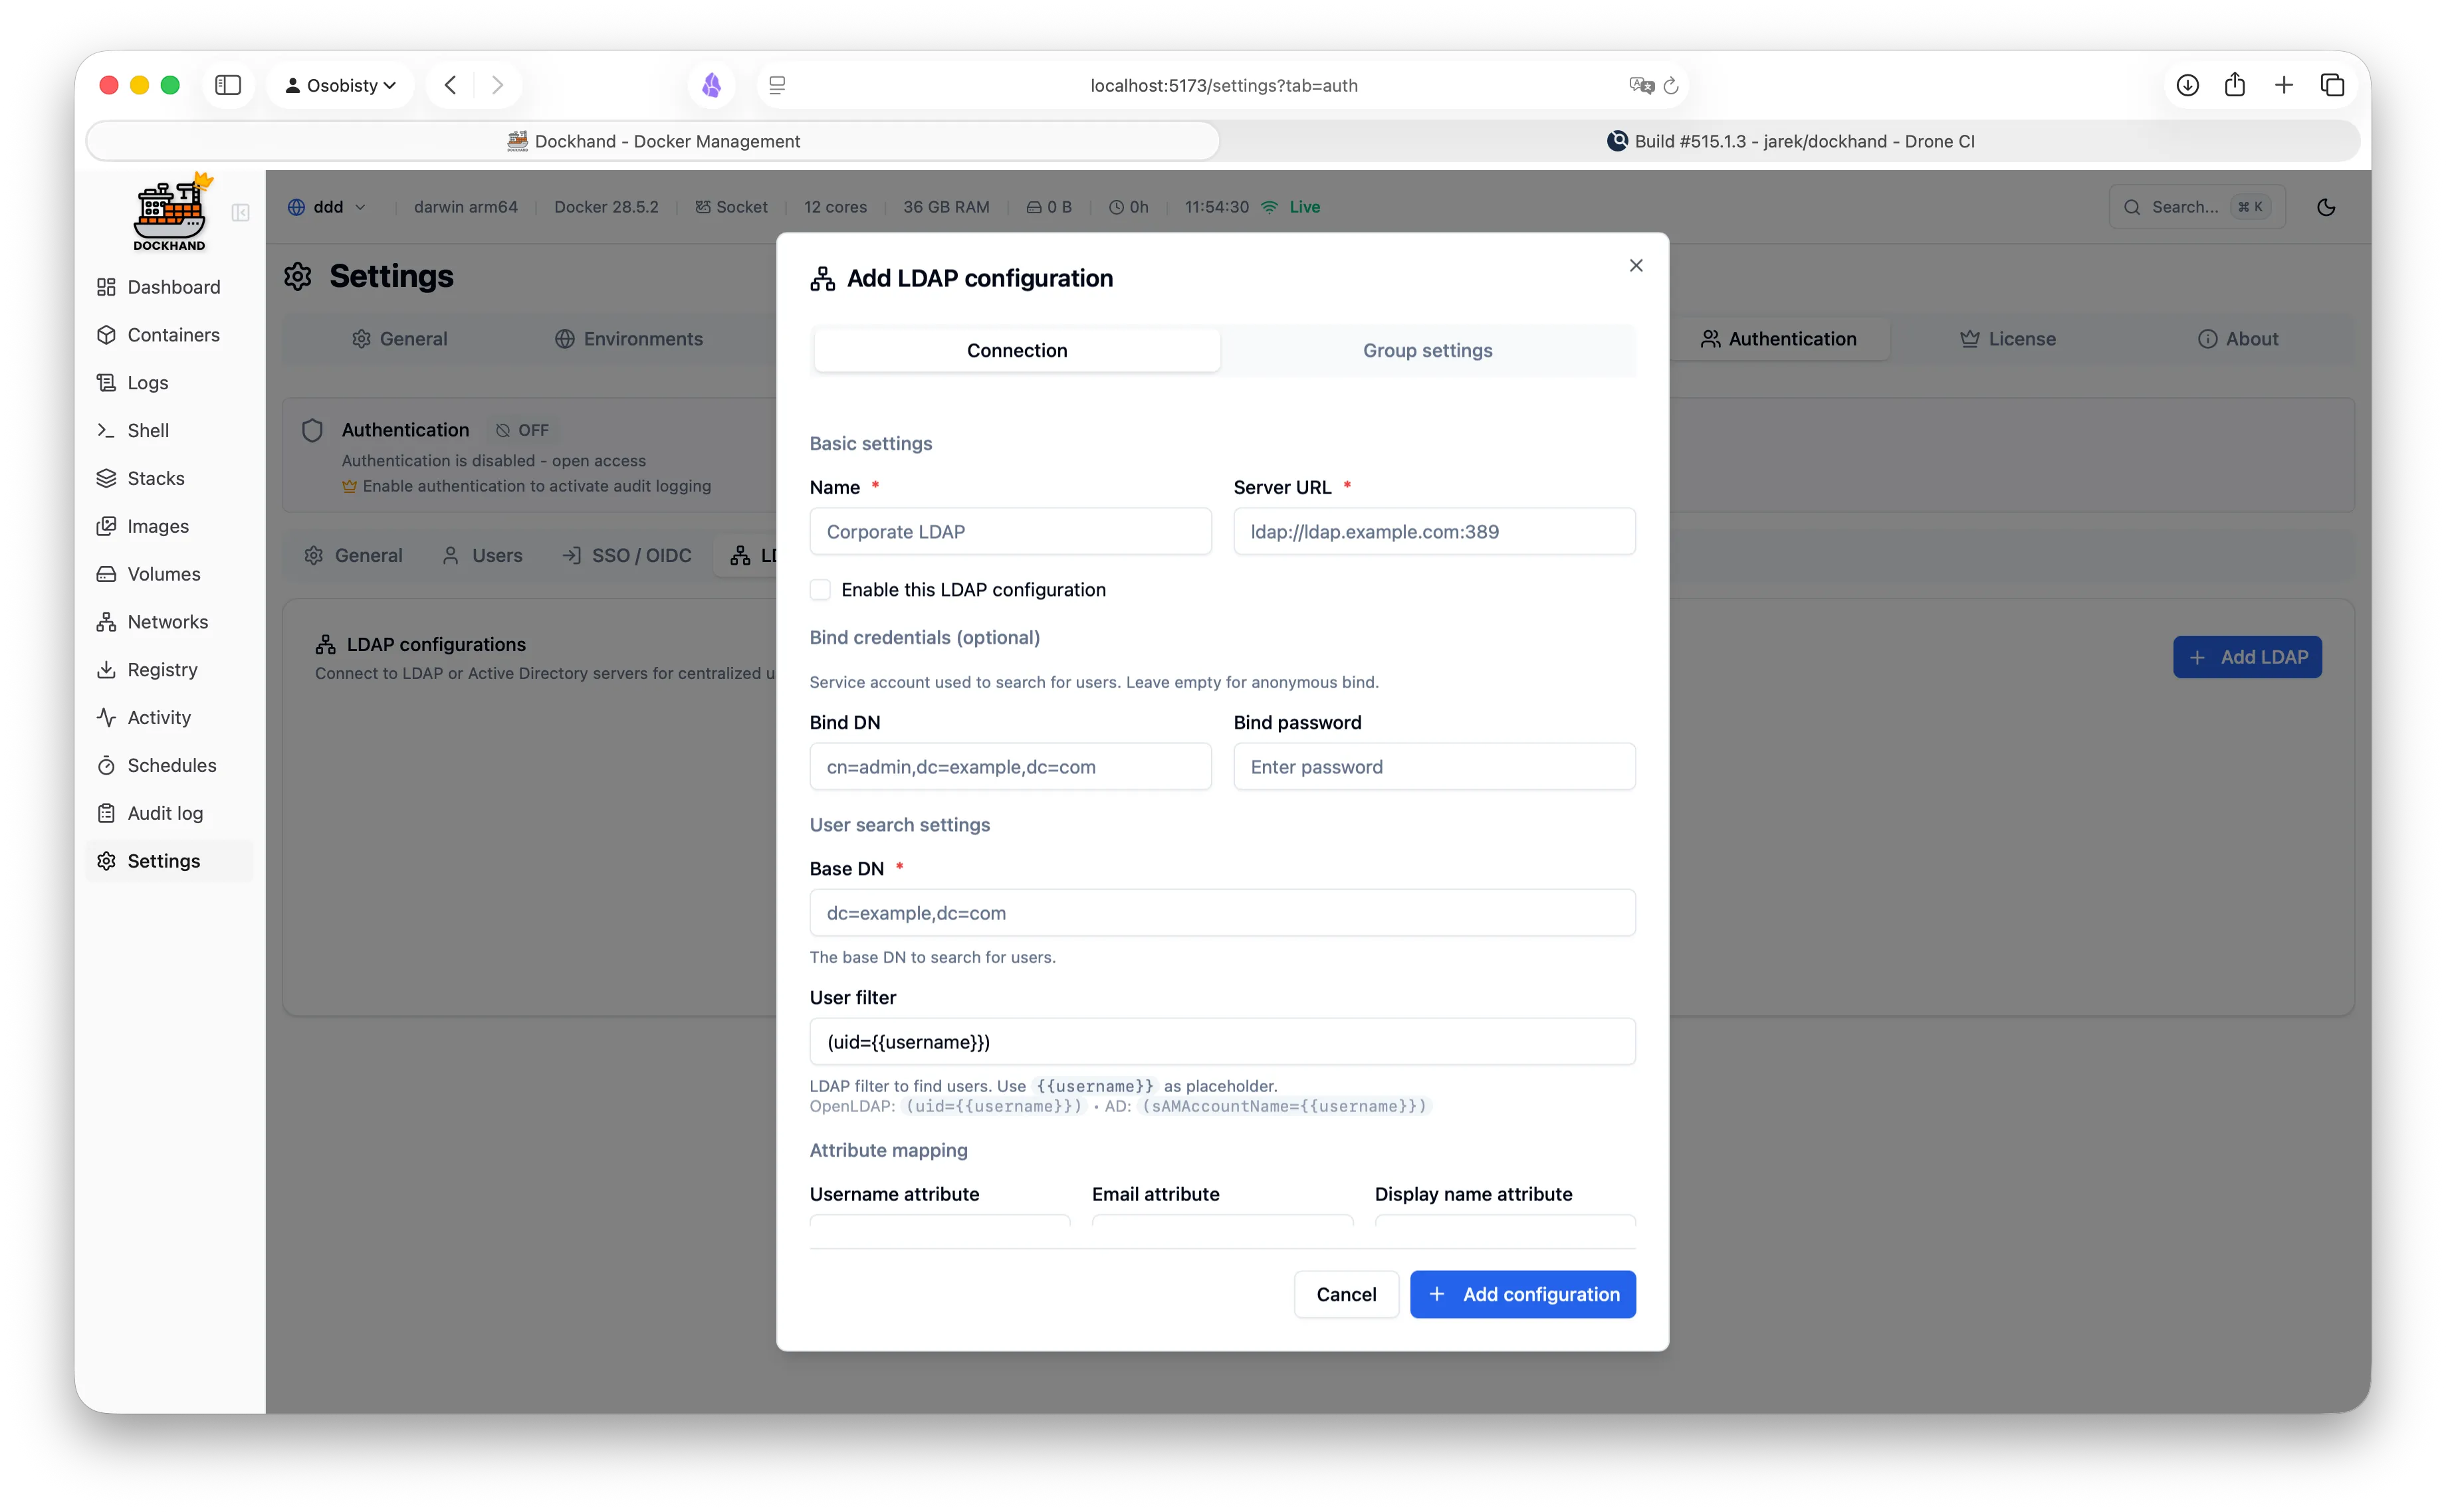Click the Live connection status indicator
Screen dimensions: 2446x1512
click(1291, 207)
